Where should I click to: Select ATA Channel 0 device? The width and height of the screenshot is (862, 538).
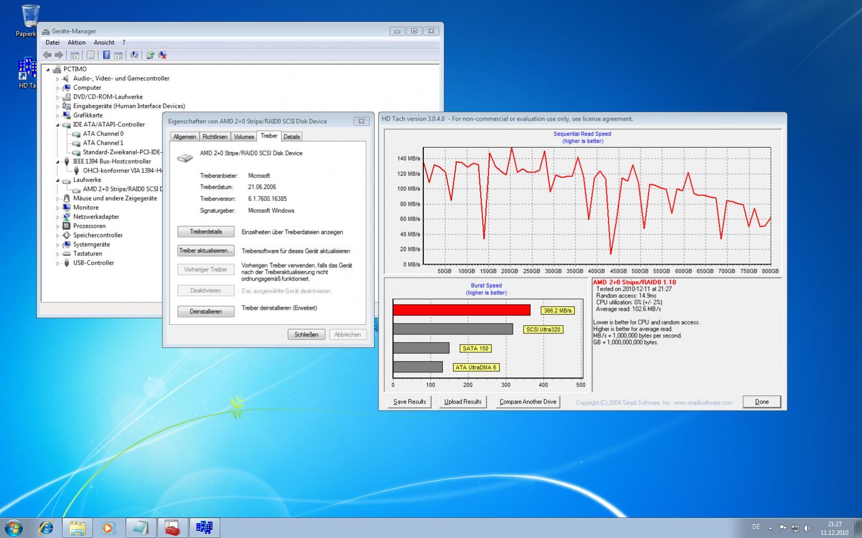point(103,133)
